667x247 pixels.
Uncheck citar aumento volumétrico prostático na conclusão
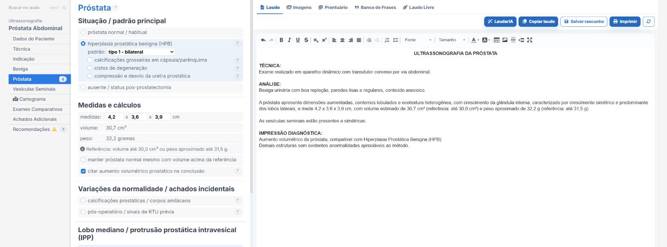pos(83,171)
